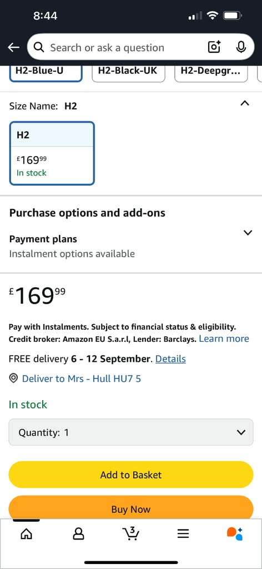This screenshot has height=569, width=262.
Task: Select the H2-Deepgr... colour option
Action: click(211, 71)
